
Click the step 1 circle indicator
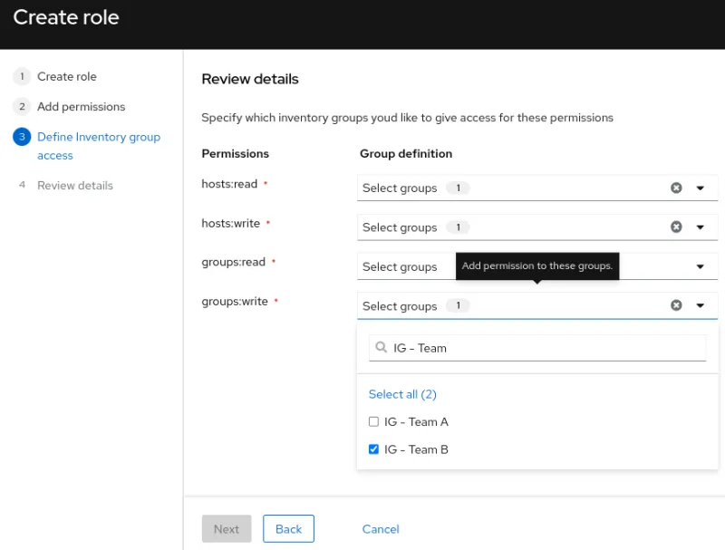point(20,76)
